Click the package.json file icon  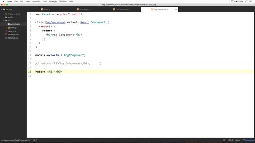(x=6, y=35)
